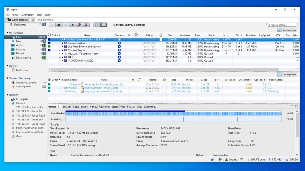Screen dimensions: 305x171
Task: Switch to the Peers tab
Action: (76, 106)
